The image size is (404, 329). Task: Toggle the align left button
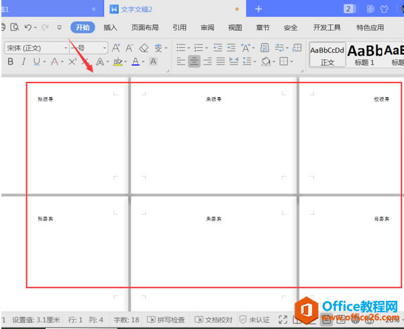point(181,61)
